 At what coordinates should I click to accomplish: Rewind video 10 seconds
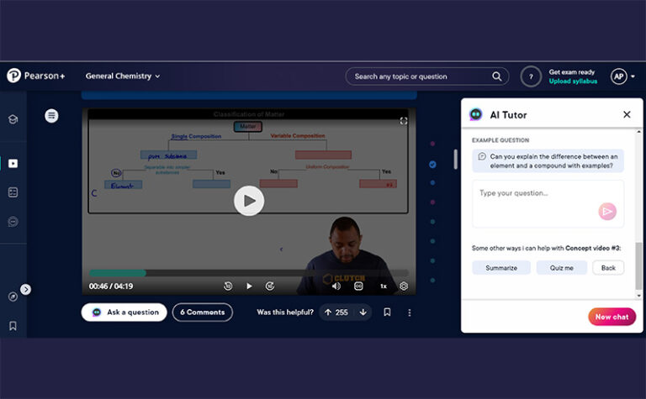[x=228, y=286]
